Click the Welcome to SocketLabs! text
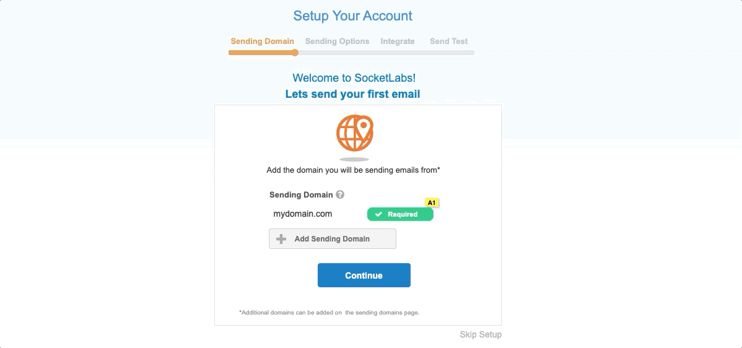The height and width of the screenshot is (348, 742). coord(354,78)
